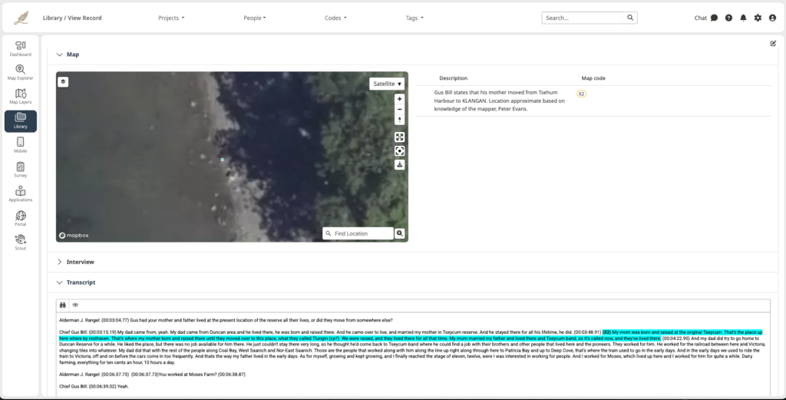
Task: Open Map Layers in the sidebar
Action: [21, 97]
